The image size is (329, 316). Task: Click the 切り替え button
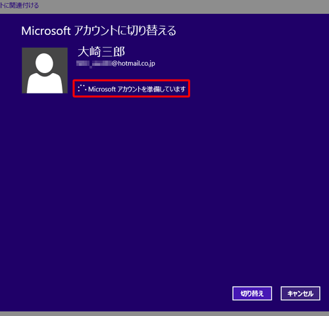pos(252,294)
